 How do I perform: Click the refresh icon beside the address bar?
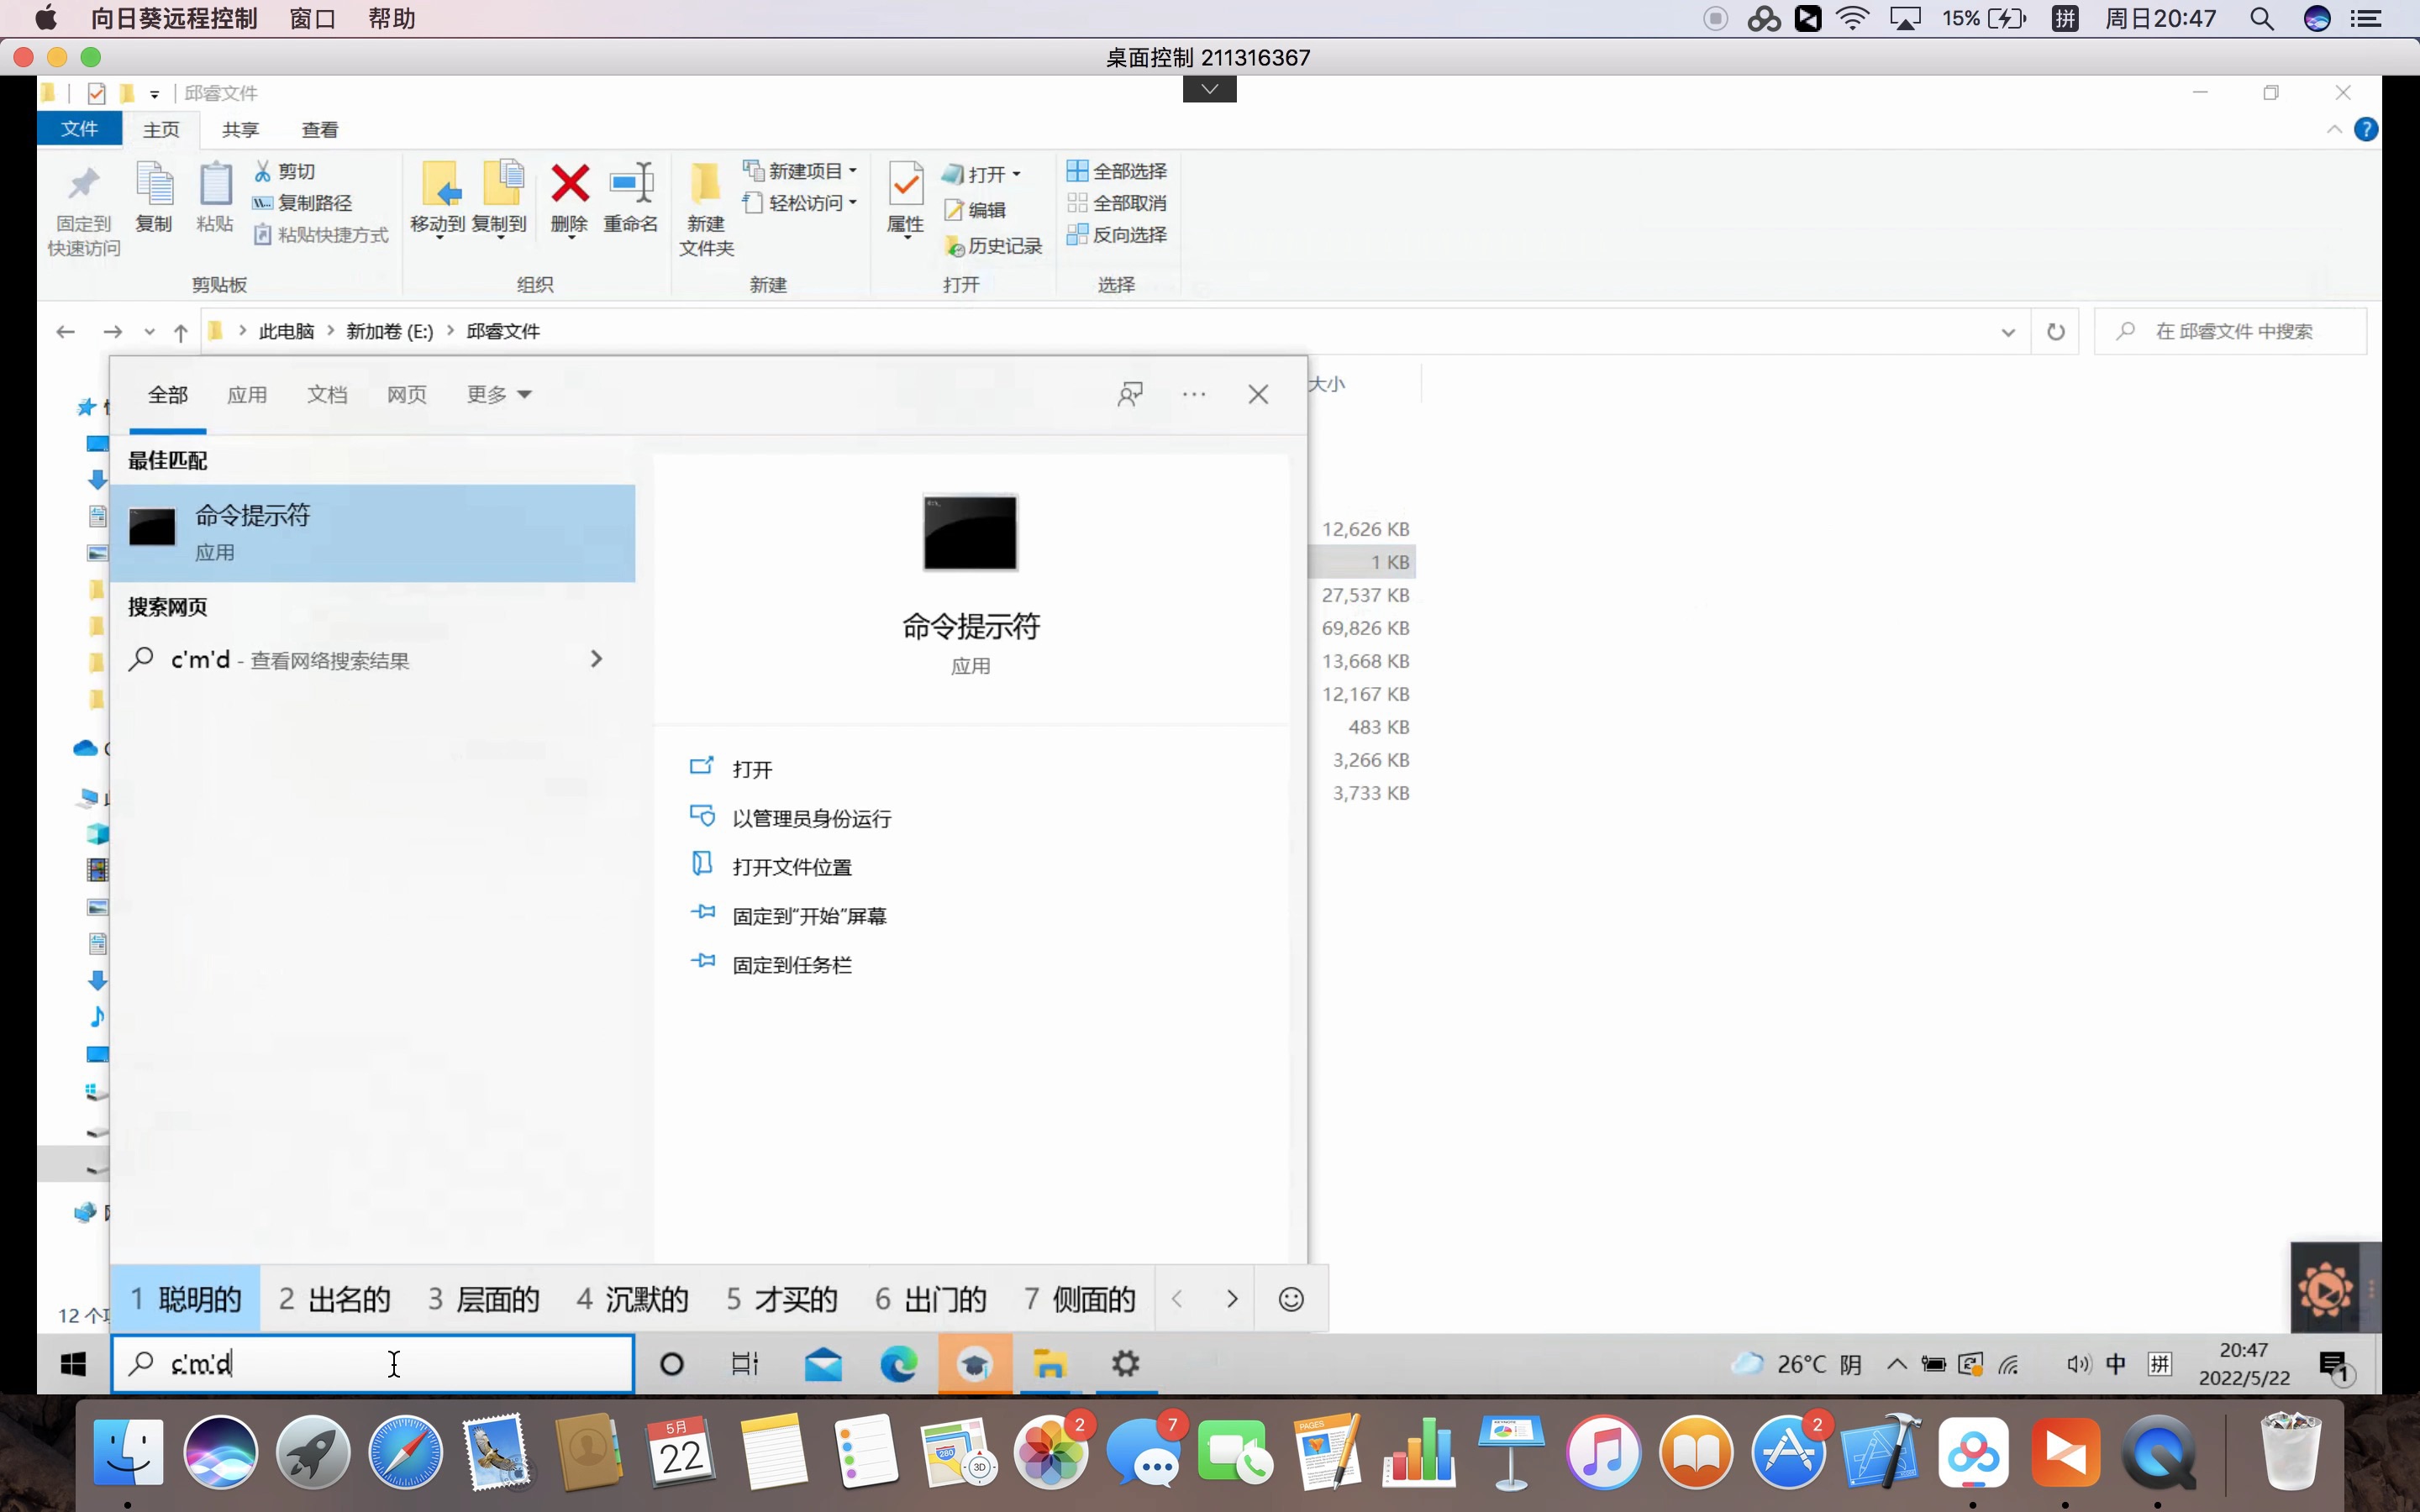2057,331
